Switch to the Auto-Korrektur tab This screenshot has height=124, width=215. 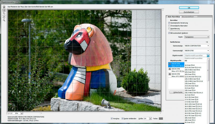pyautogui.click(x=174, y=17)
